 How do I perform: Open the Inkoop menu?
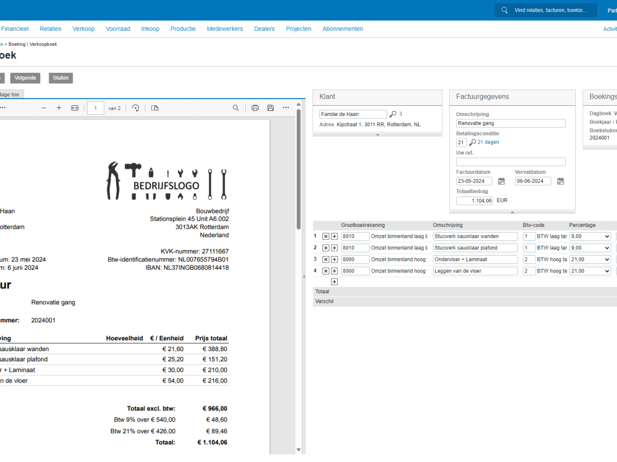(150, 29)
